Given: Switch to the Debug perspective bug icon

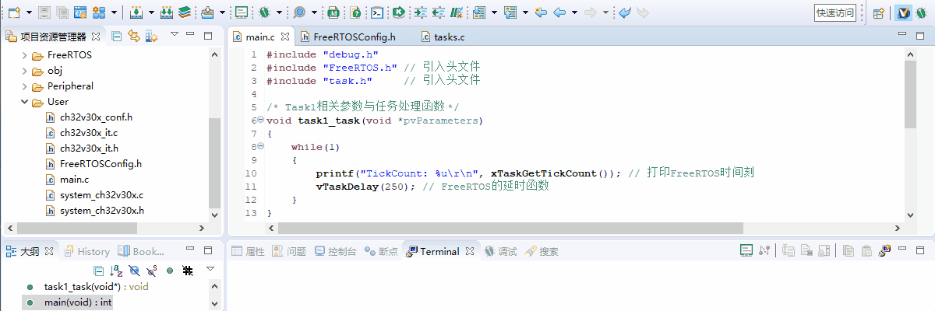Looking at the screenshot, I should (921, 12).
